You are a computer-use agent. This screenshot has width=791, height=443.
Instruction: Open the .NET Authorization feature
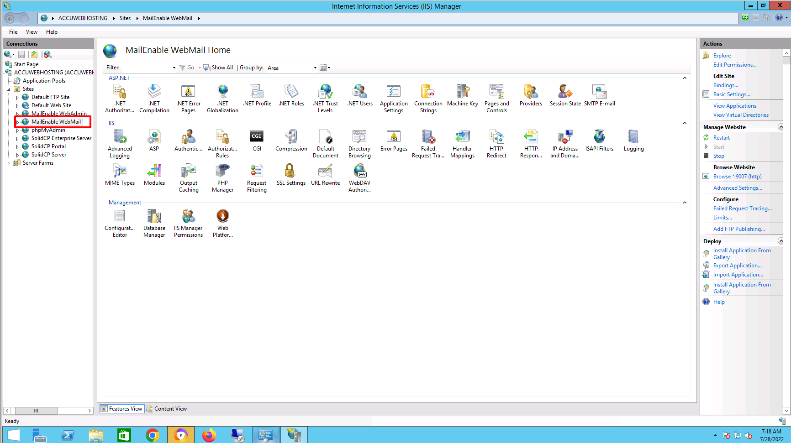click(x=120, y=99)
